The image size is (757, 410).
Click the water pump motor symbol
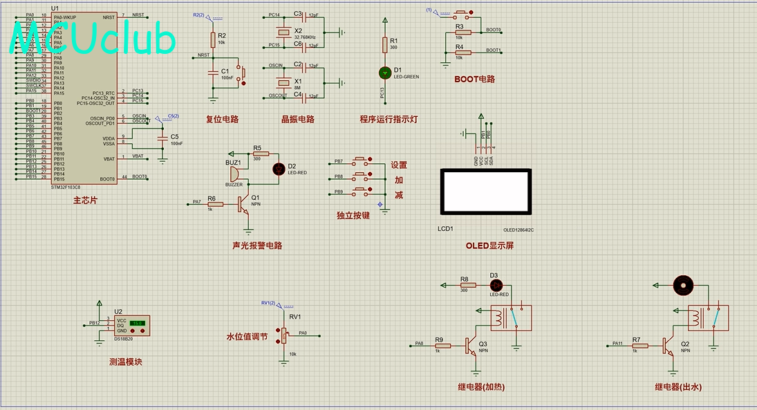pyautogui.click(x=683, y=286)
